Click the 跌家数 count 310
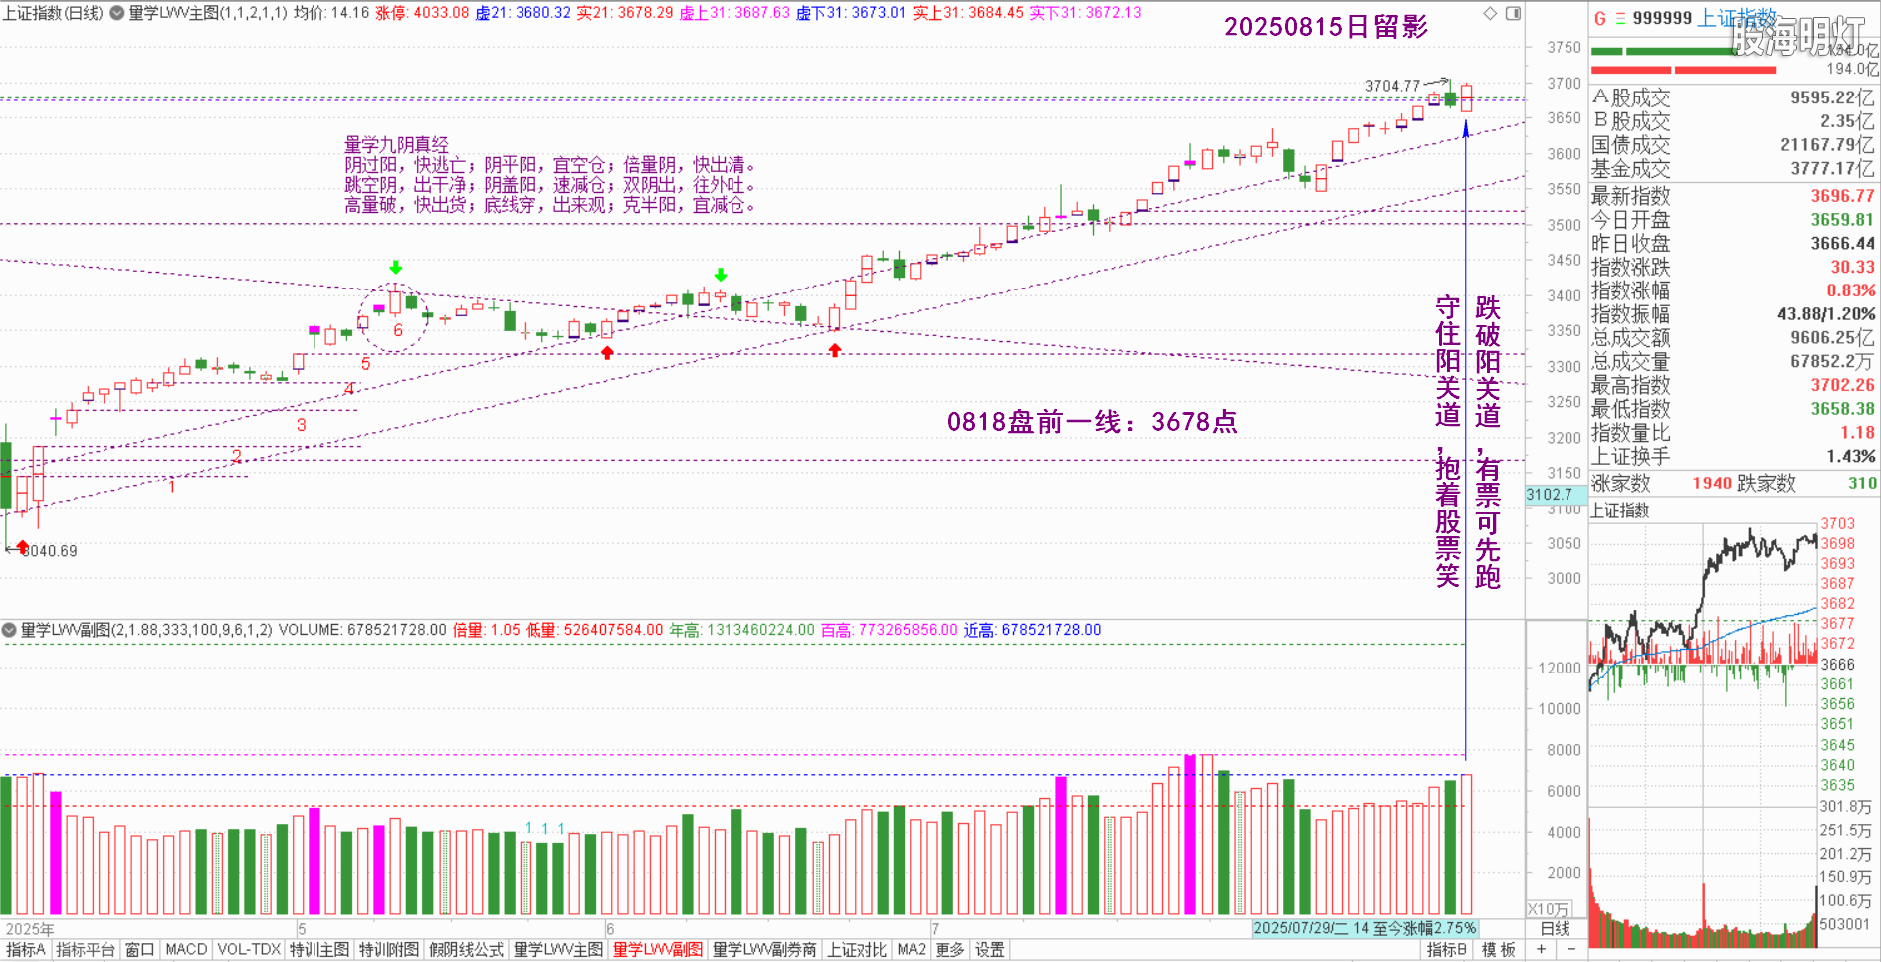This screenshot has width=1881, height=962. click(1862, 483)
